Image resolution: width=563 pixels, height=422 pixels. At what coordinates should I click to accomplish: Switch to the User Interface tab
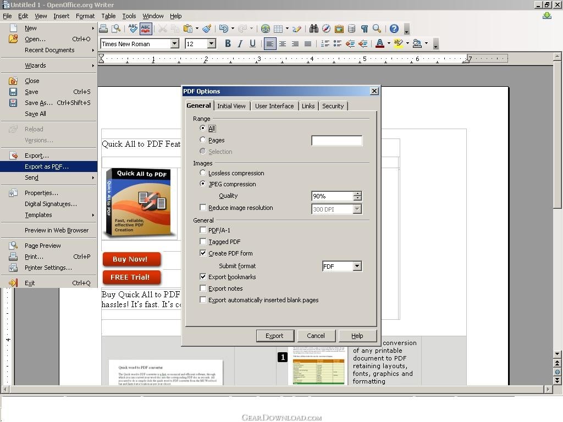tap(274, 106)
